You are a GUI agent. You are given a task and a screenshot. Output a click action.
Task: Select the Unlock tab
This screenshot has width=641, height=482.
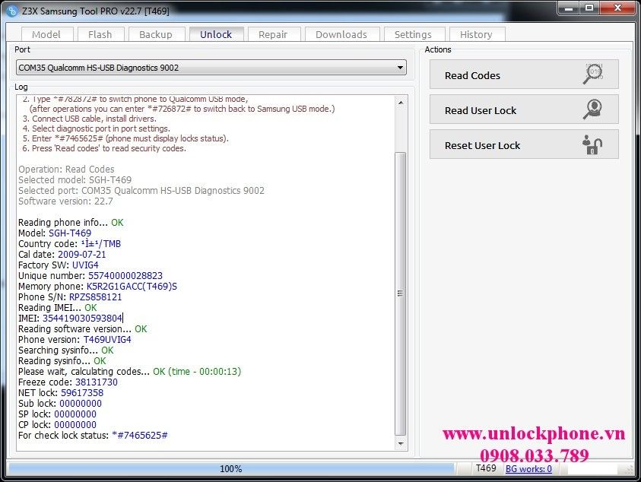216,34
